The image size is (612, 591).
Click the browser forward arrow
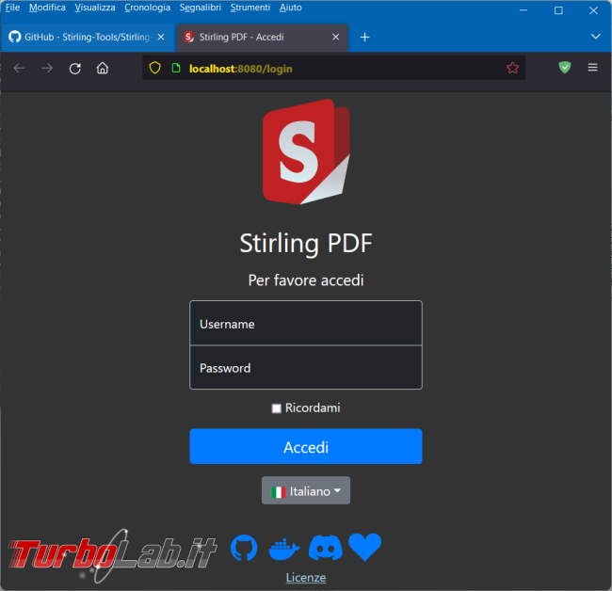pyautogui.click(x=47, y=69)
